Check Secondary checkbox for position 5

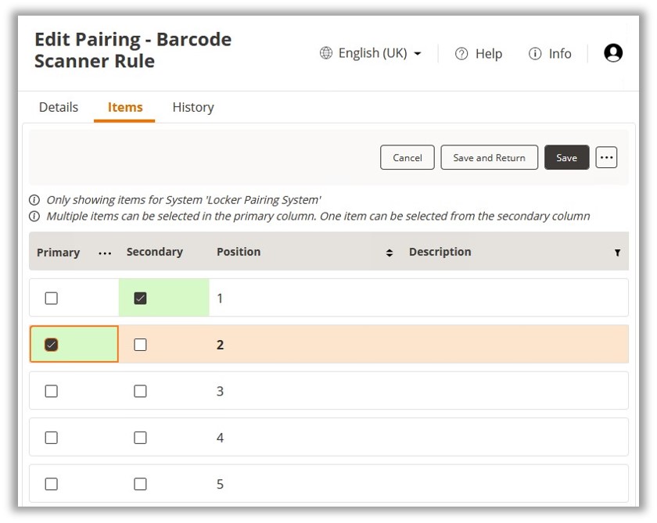coord(140,484)
